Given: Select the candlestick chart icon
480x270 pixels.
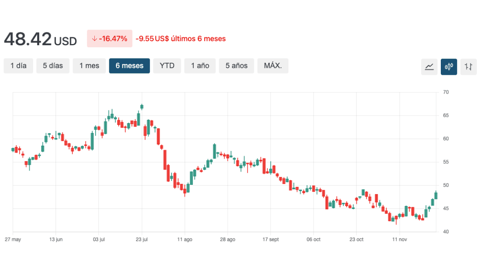Looking at the screenshot, I should (449, 67).
